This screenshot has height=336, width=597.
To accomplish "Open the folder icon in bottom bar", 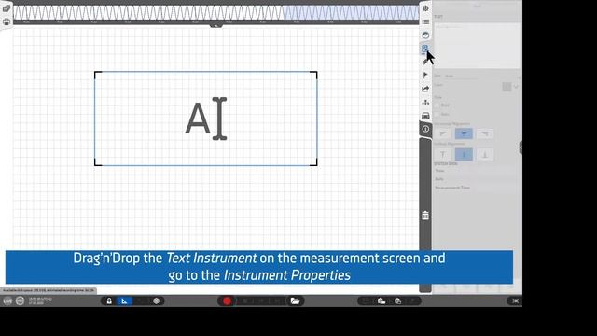I will point(295,301).
